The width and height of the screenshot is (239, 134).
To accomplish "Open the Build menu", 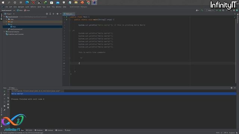I will [x=39, y=7].
